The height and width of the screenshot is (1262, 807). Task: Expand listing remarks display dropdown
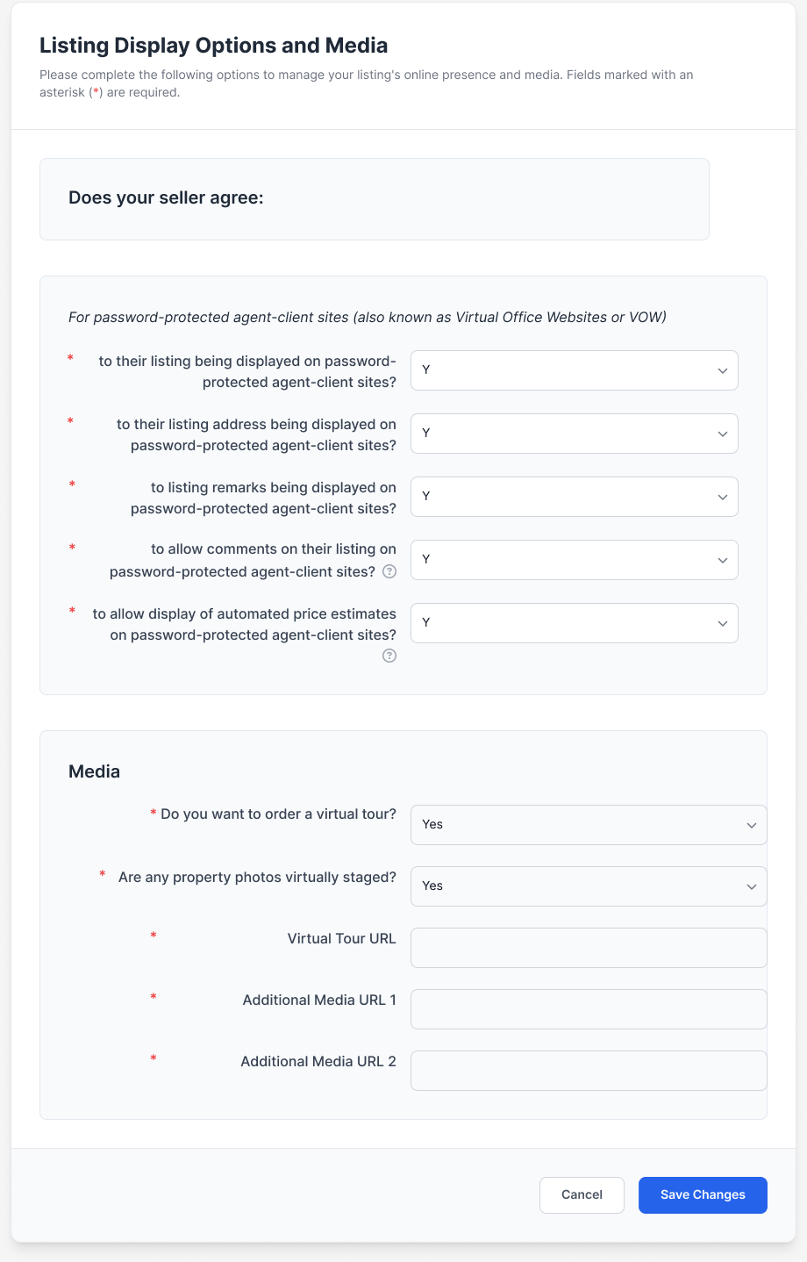click(x=574, y=497)
